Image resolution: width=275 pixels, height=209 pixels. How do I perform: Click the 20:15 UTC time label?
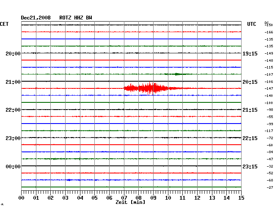click(250, 82)
